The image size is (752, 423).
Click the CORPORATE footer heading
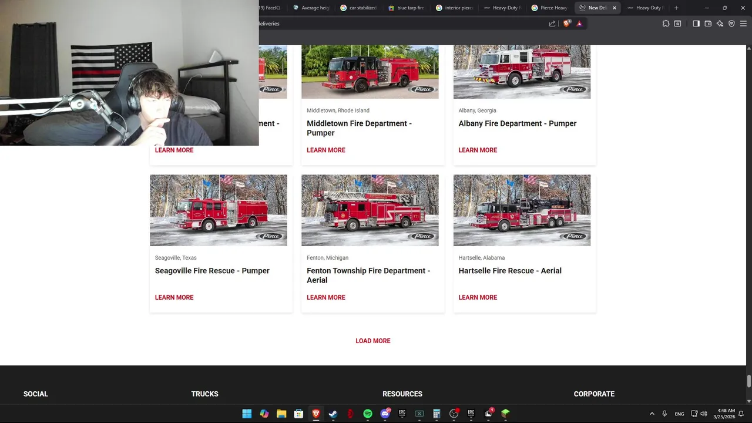[594, 394]
